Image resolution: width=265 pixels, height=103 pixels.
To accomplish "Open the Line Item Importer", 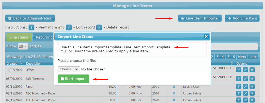I will point(200,18).
